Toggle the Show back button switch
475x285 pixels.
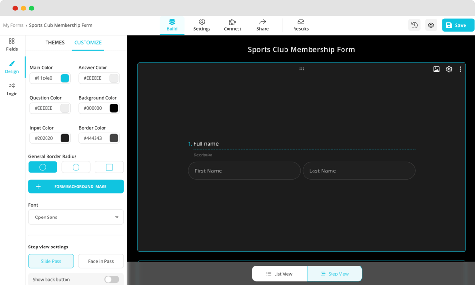pyautogui.click(x=112, y=279)
